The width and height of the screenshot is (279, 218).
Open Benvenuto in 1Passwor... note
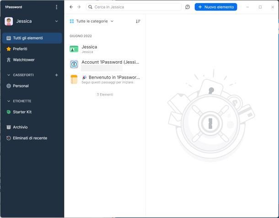click(105, 80)
